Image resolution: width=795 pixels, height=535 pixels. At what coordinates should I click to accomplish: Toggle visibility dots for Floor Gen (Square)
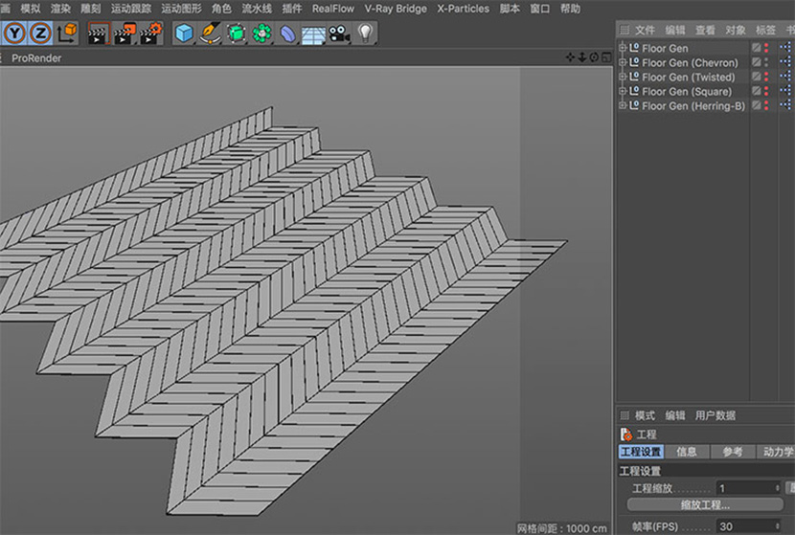point(766,91)
